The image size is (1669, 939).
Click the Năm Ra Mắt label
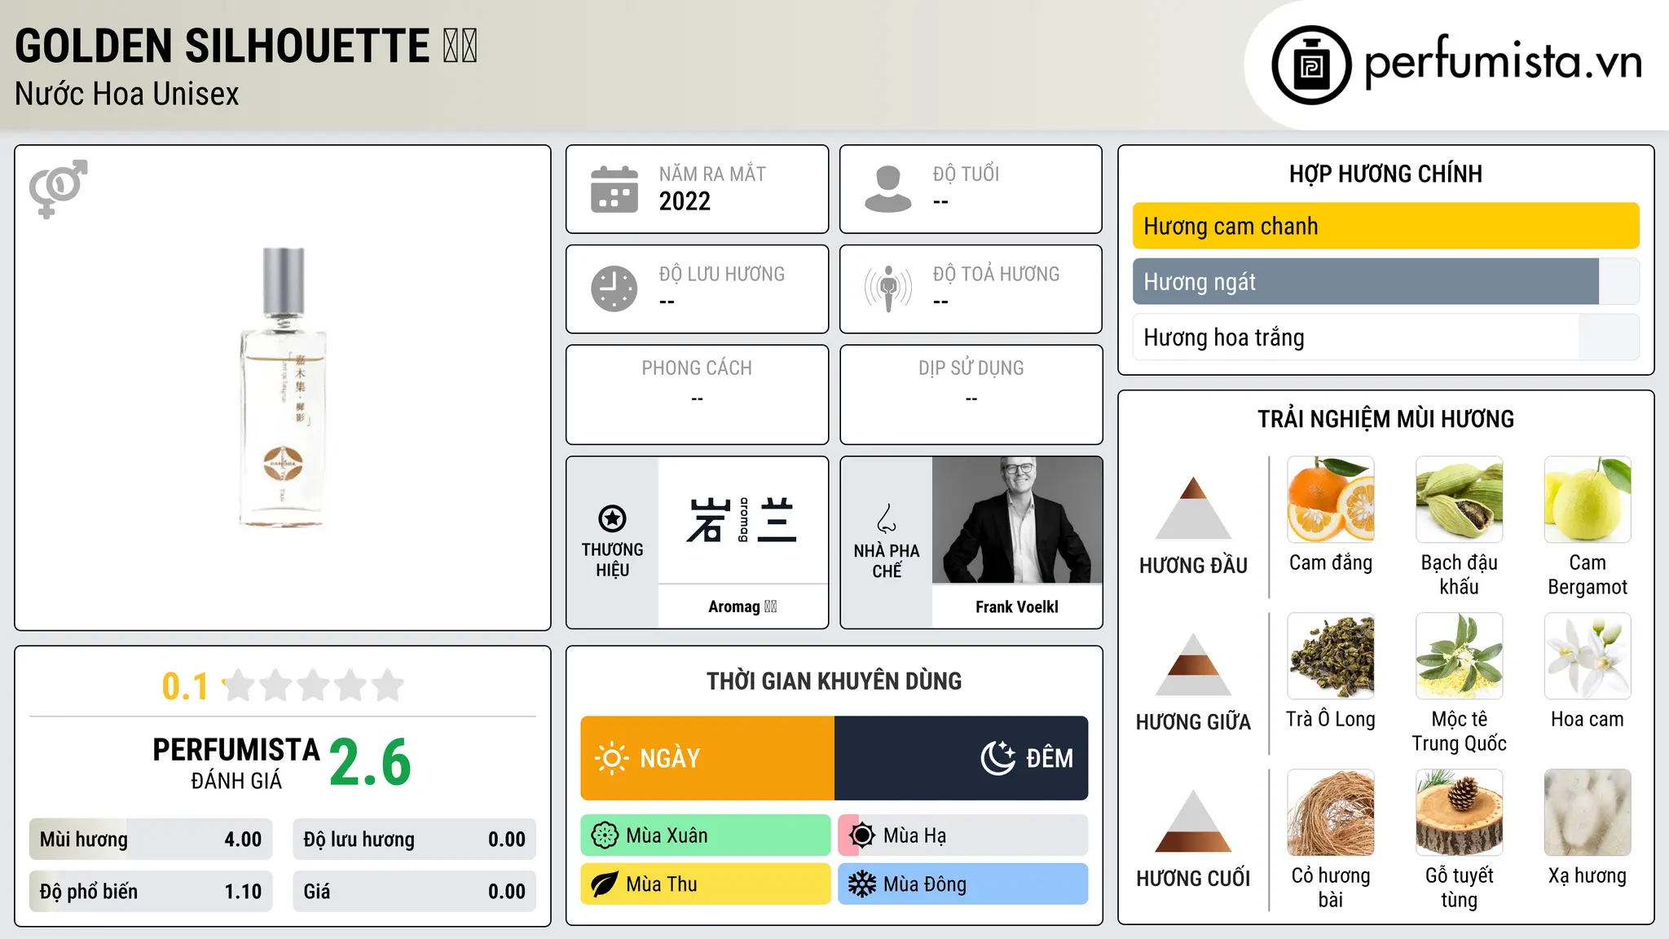click(x=712, y=174)
